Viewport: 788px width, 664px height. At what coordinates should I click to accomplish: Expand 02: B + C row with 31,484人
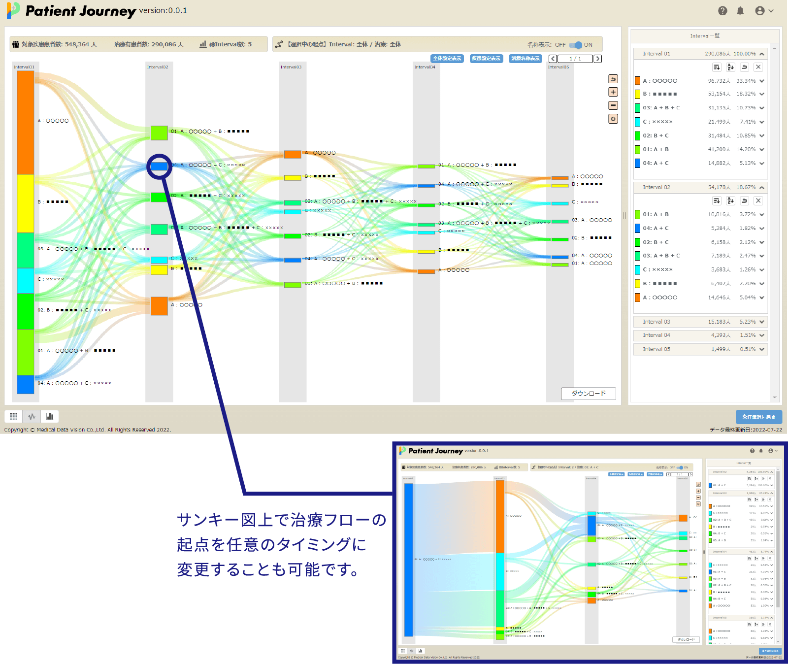(x=762, y=135)
